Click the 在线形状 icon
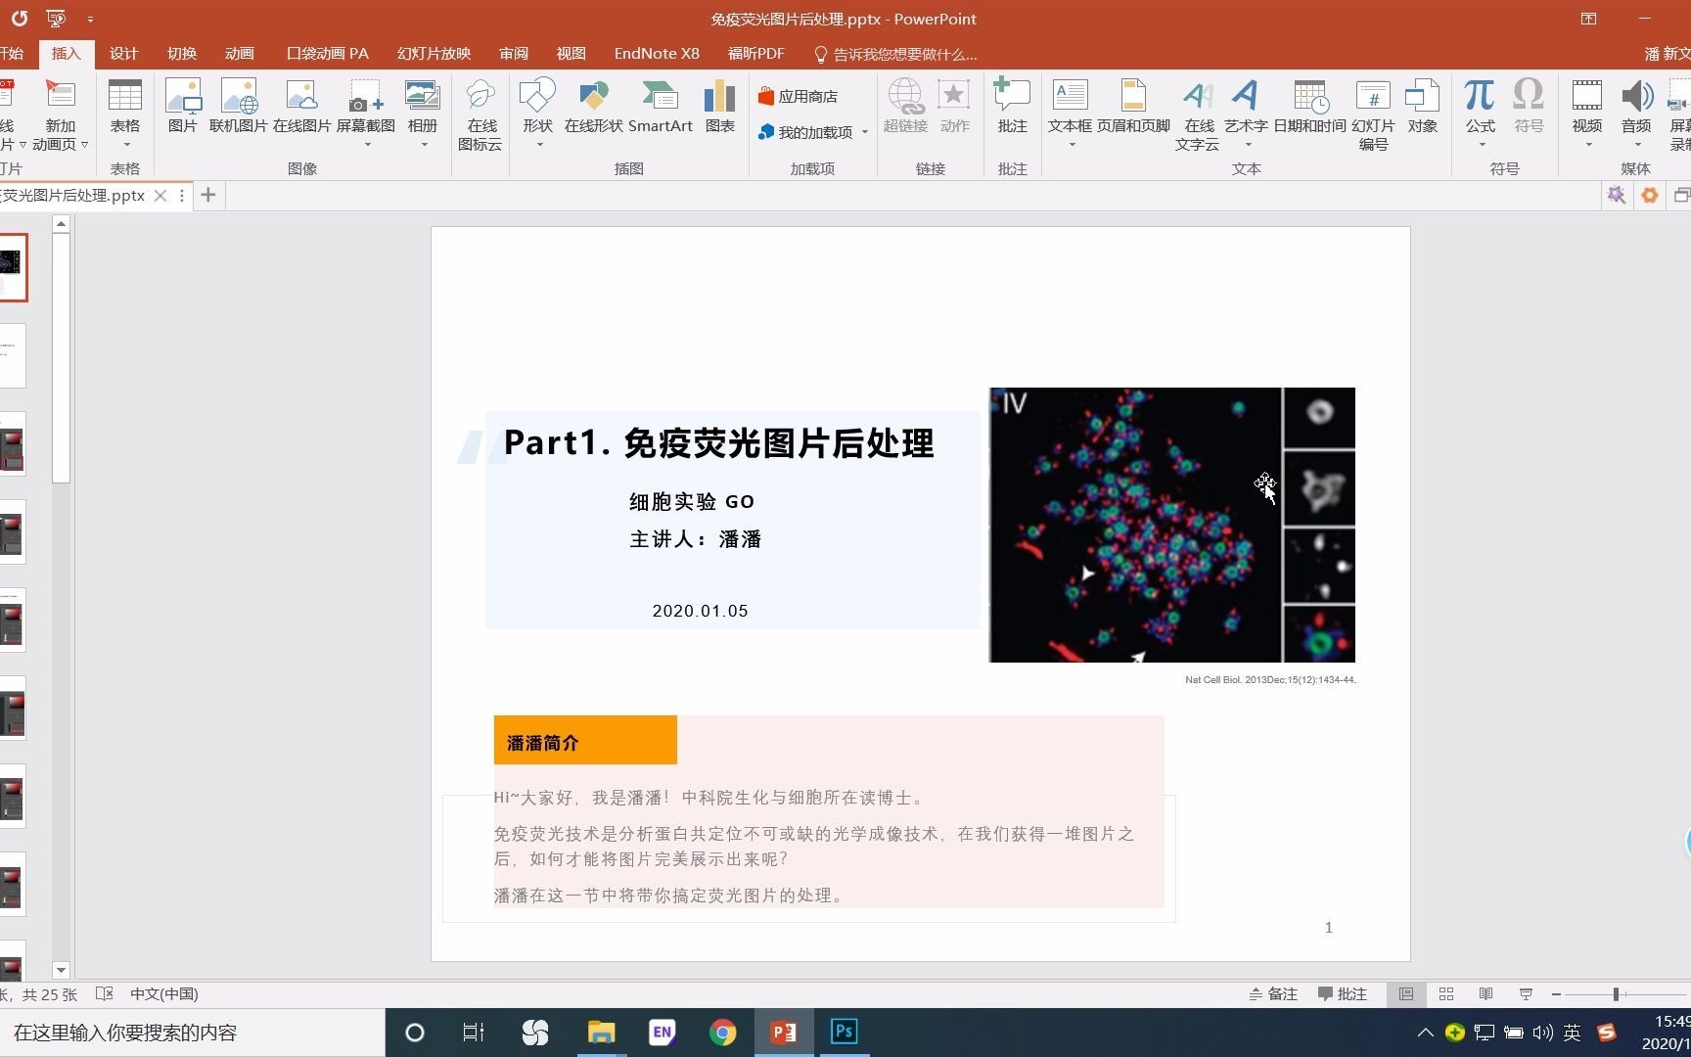This screenshot has height=1057, width=1691. 593,106
